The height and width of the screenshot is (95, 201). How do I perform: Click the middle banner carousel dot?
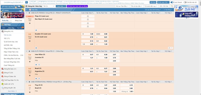coord(187,18)
